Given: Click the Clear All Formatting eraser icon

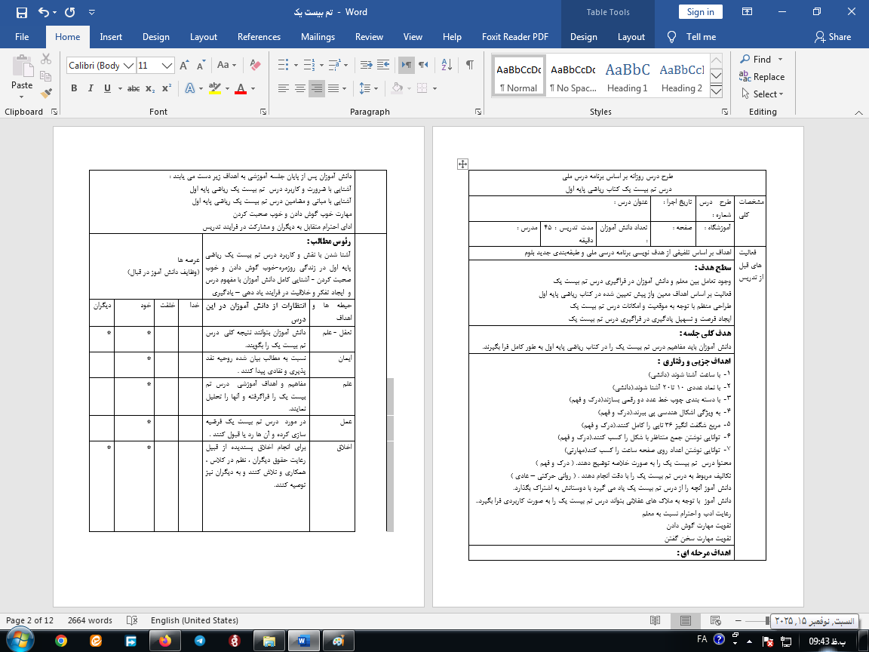Looking at the screenshot, I should [254, 66].
